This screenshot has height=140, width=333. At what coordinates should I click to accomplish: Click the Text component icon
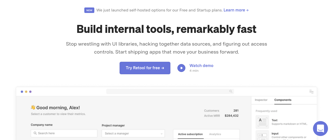[262, 122]
